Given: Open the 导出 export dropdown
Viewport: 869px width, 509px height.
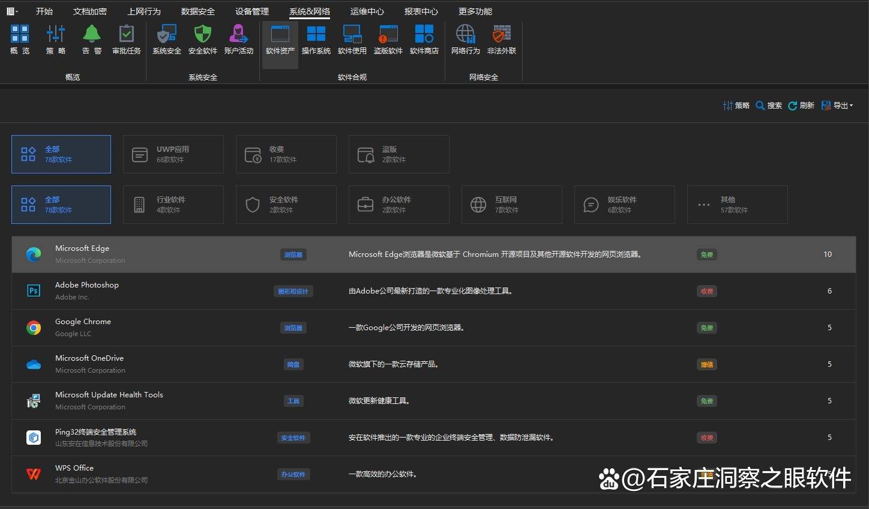Looking at the screenshot, I should (837, 106).
